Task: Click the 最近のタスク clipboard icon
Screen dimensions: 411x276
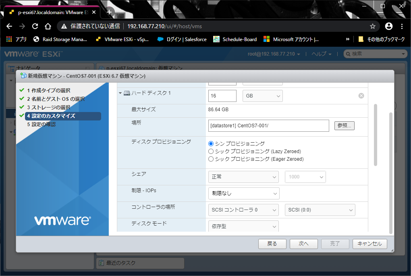Action: 101,263
